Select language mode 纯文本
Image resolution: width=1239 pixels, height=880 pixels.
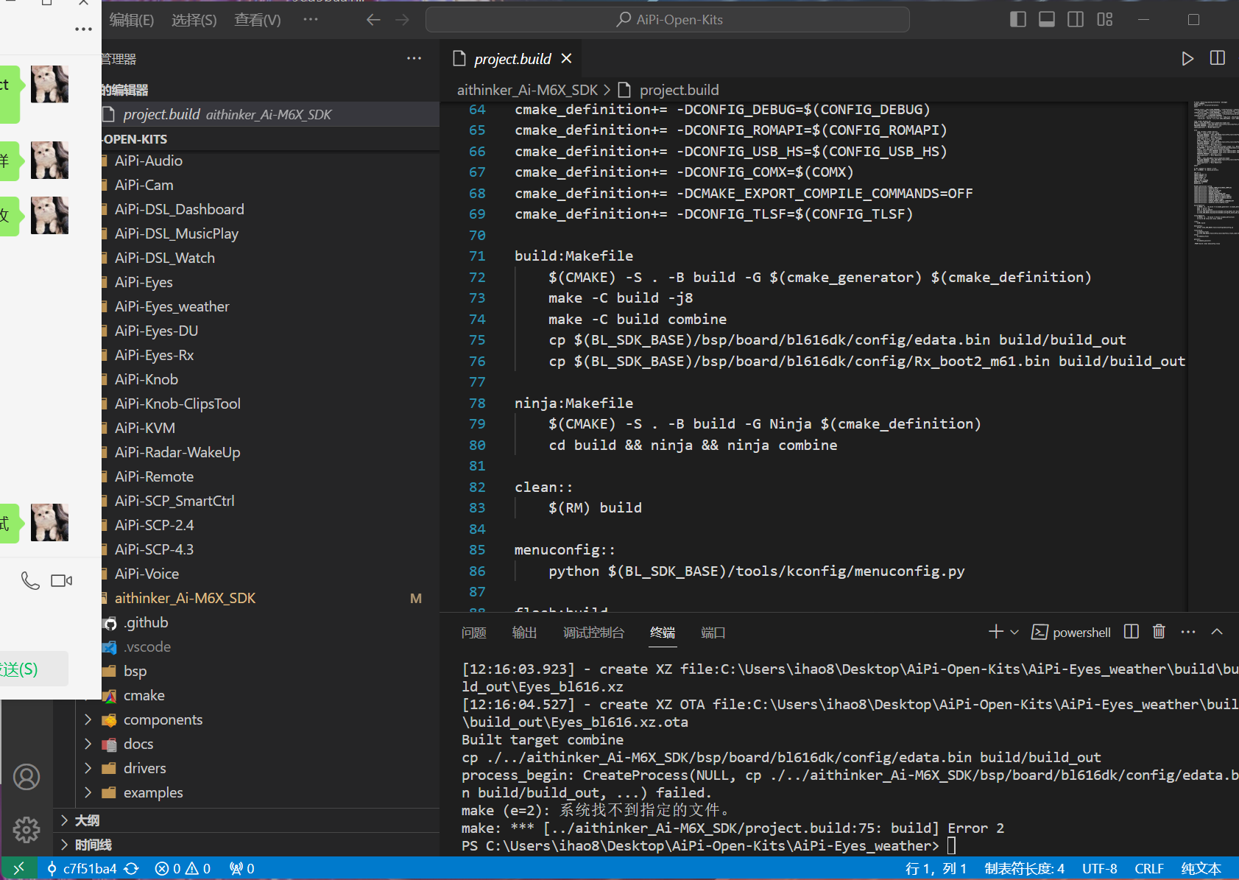[x=1201, y=869]
